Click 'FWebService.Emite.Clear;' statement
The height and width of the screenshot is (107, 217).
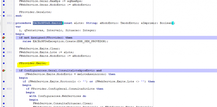[40, 49]
